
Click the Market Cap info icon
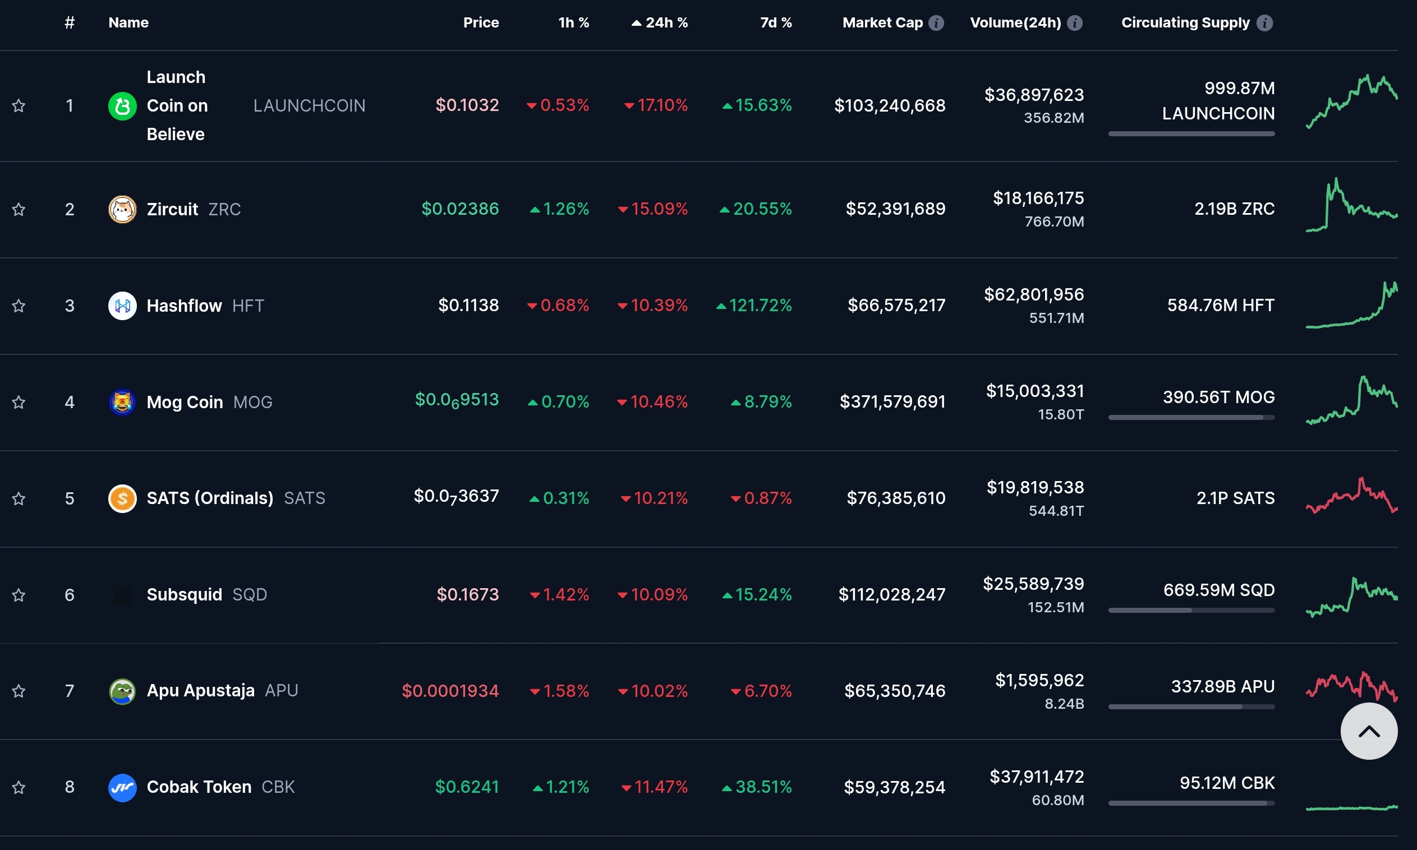coord(936,23)
